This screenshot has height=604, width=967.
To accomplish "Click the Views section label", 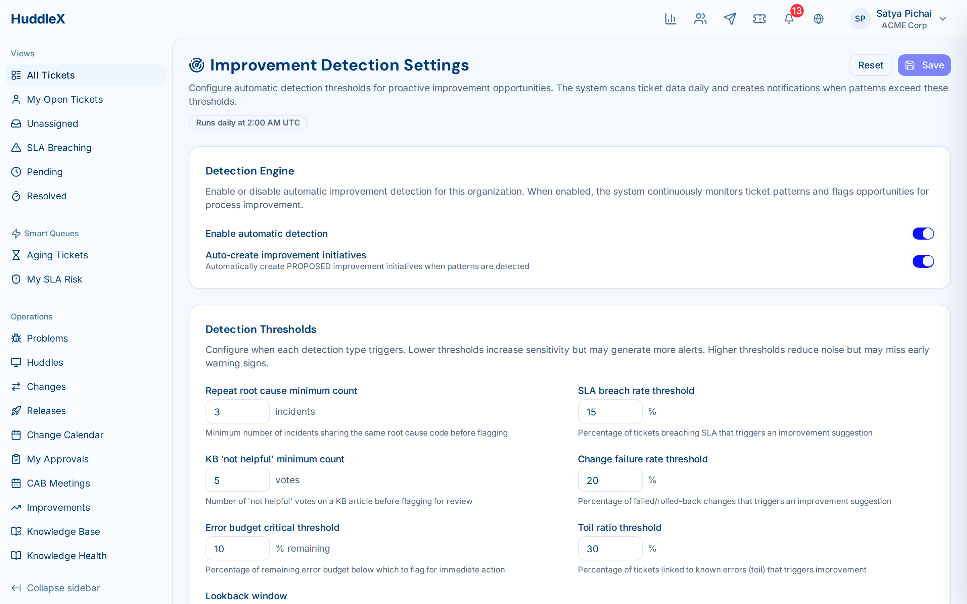I will 23,54.
